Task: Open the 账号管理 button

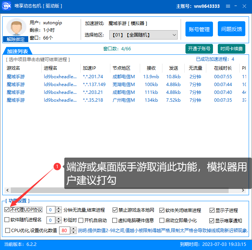Action: (199, 29)
